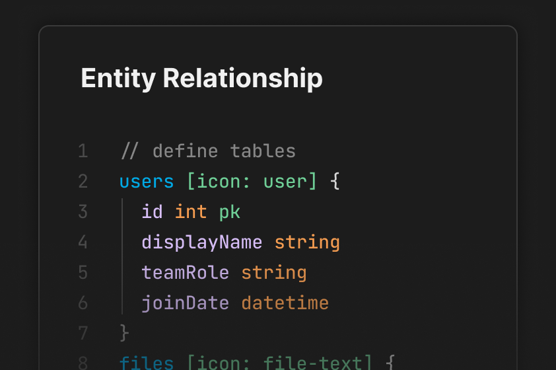Click line number 6 in gutter
This screenshot has width=556, height=370.
click(83, 303)
